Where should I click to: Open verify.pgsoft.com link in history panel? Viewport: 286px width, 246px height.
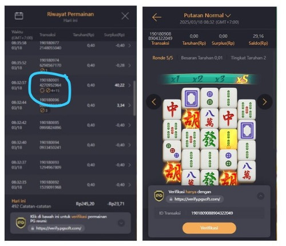tap(56, 228)
